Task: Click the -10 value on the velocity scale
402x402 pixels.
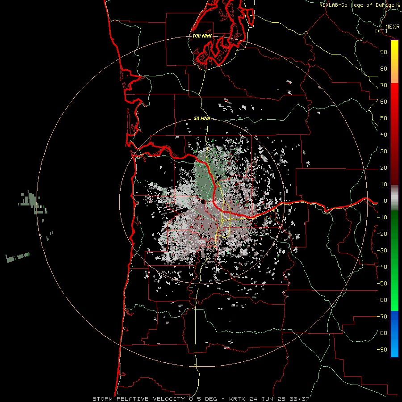Action: (x=382, y=218)
